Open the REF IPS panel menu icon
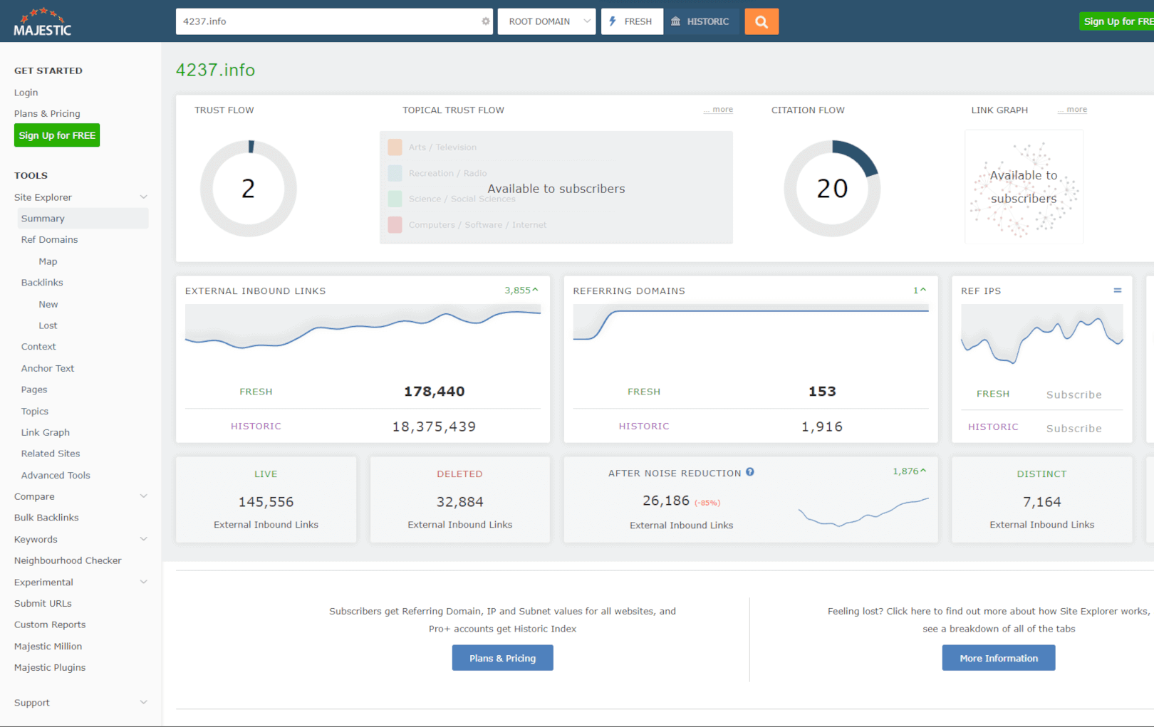The width and height of the screenshot is (1154, 727). (x=1117, y=290)
